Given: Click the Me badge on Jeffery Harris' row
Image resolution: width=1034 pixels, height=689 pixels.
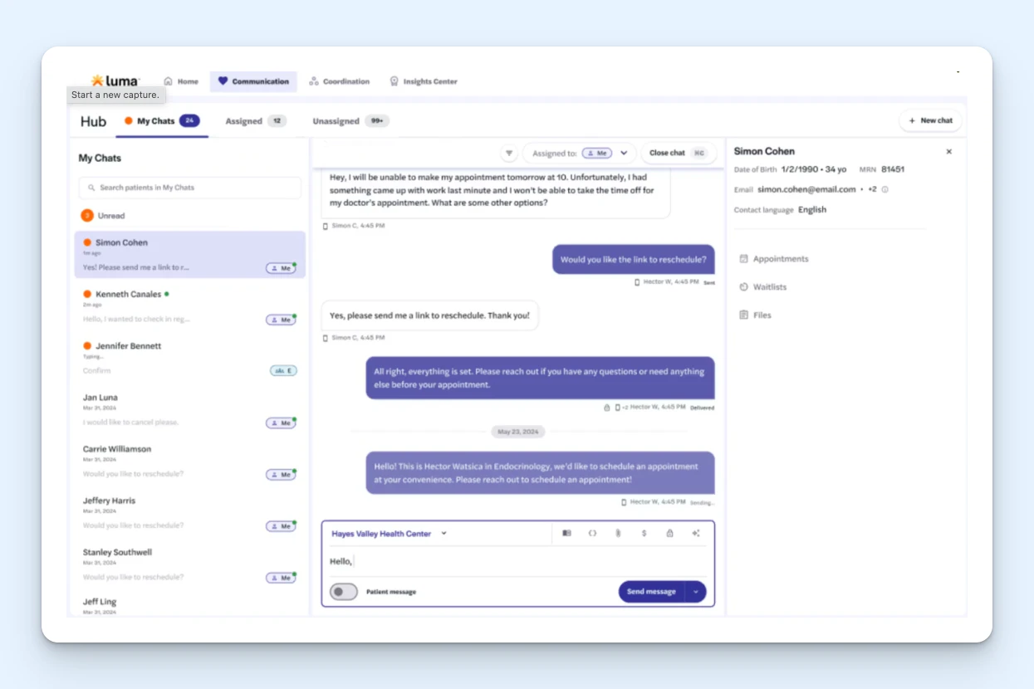Looking at the screenshot, I should tap(281, 526).
